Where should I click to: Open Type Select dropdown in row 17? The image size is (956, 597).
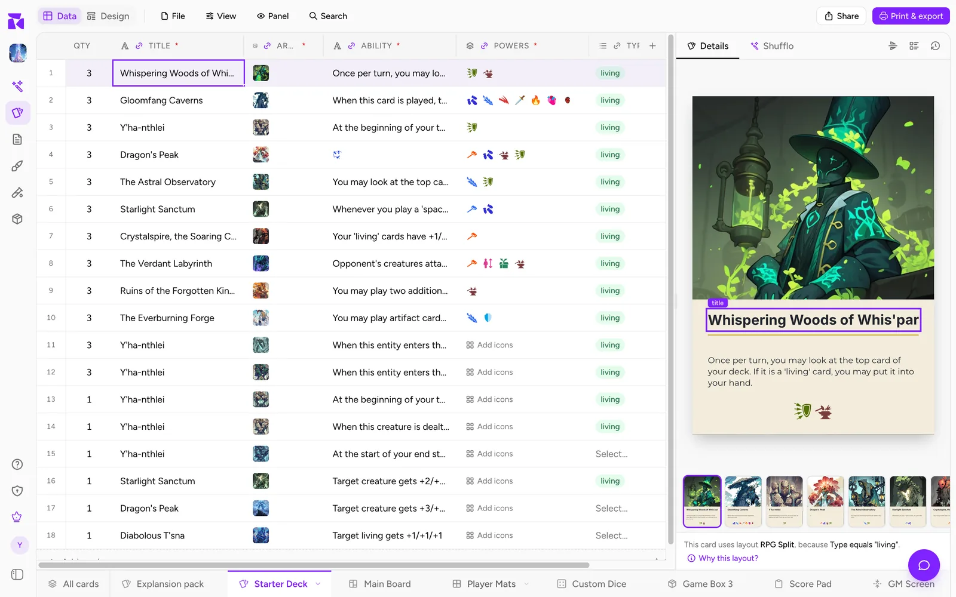611,508
